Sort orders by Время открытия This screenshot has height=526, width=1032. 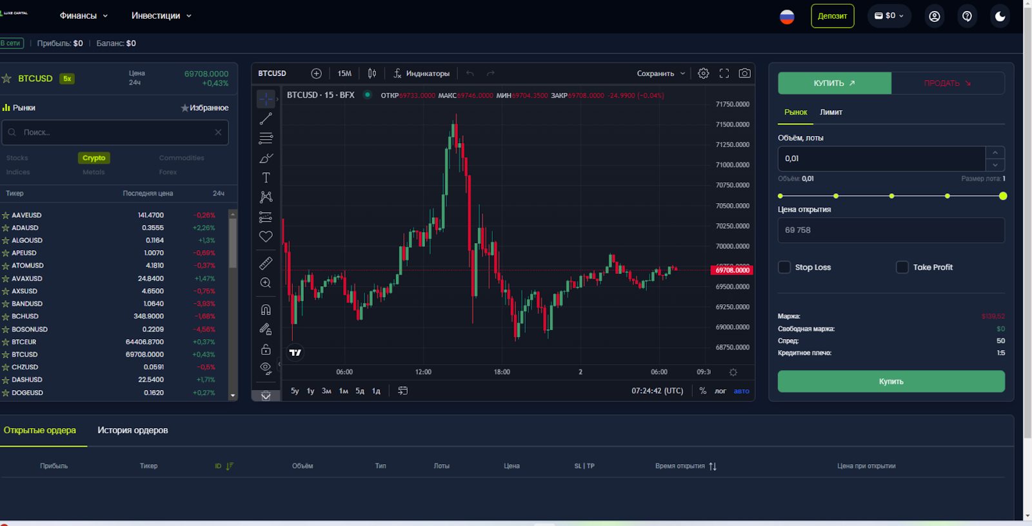pyautogui.click(x=686, y=466)
